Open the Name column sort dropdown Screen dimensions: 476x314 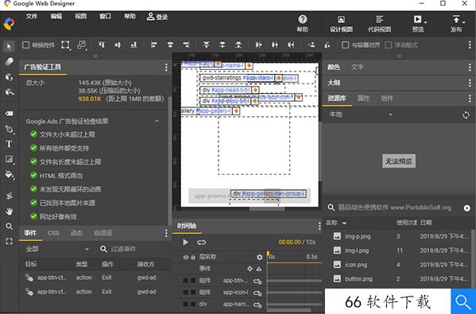(344, 223)
